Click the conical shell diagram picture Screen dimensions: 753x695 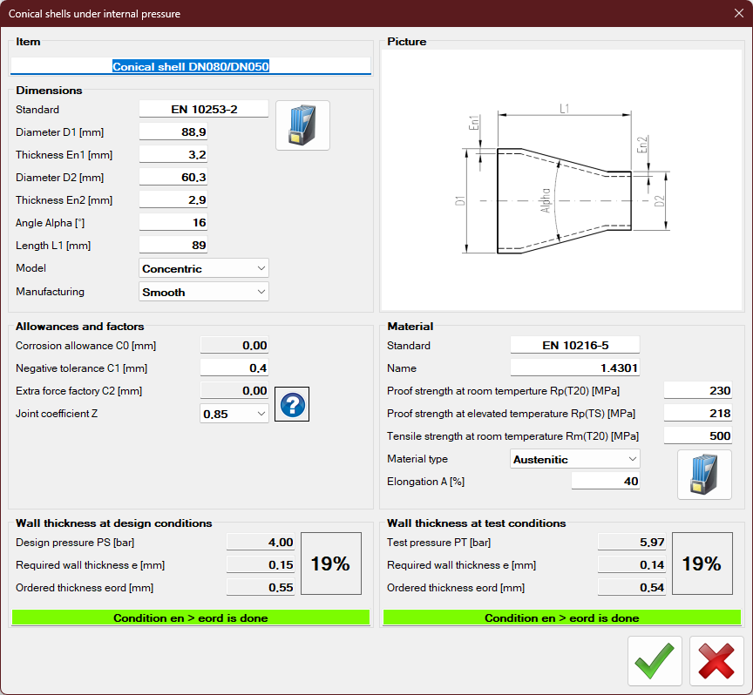click(561, 179)
